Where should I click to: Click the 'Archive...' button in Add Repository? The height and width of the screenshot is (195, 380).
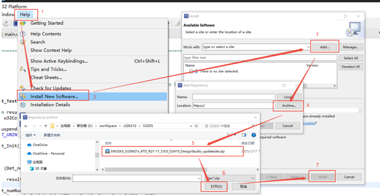289,105
